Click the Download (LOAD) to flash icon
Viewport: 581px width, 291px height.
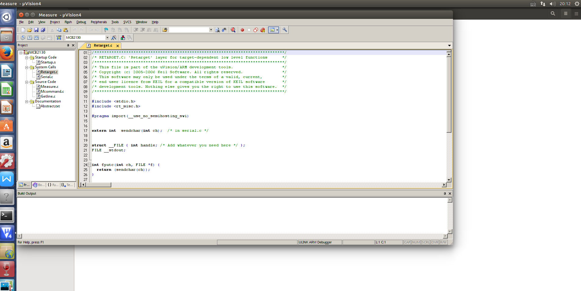[59, 38]
